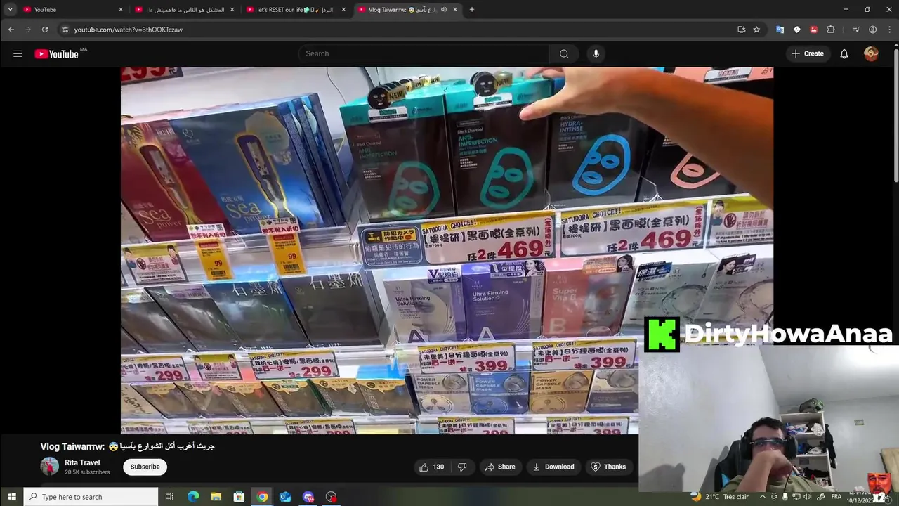
Task: Click the address bar URL
Action: 129,30
